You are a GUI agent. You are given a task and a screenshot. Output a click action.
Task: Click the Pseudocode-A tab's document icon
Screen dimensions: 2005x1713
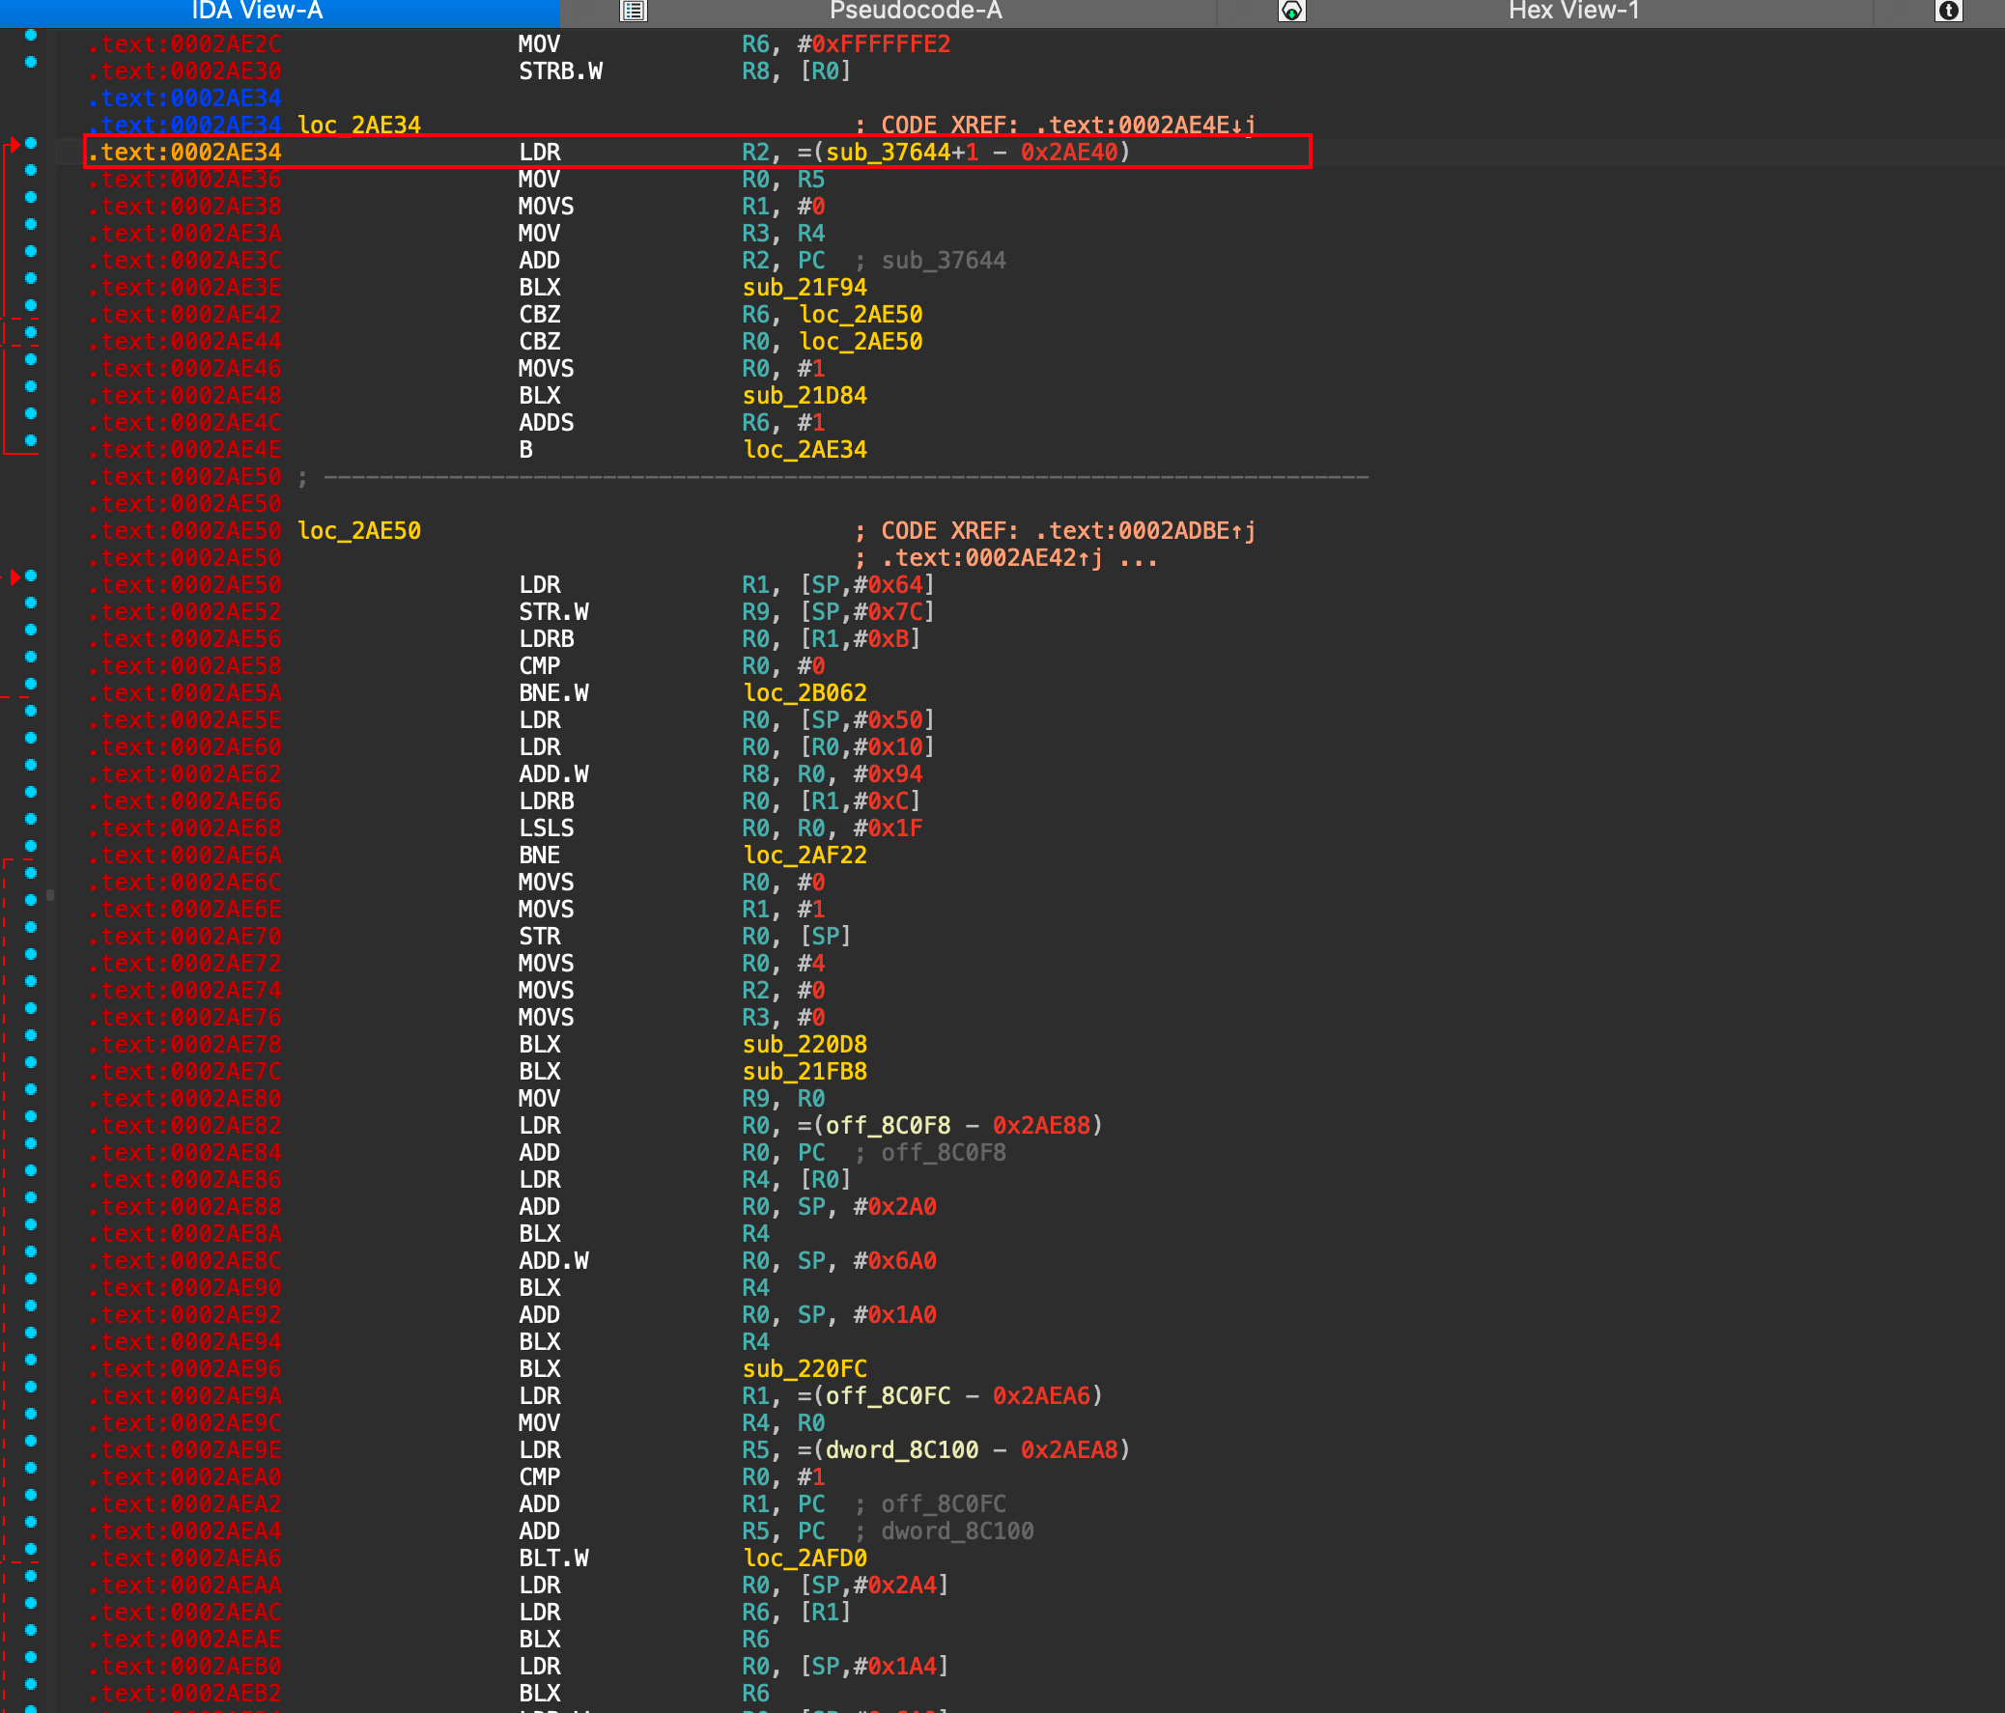[x=634, y=12]
